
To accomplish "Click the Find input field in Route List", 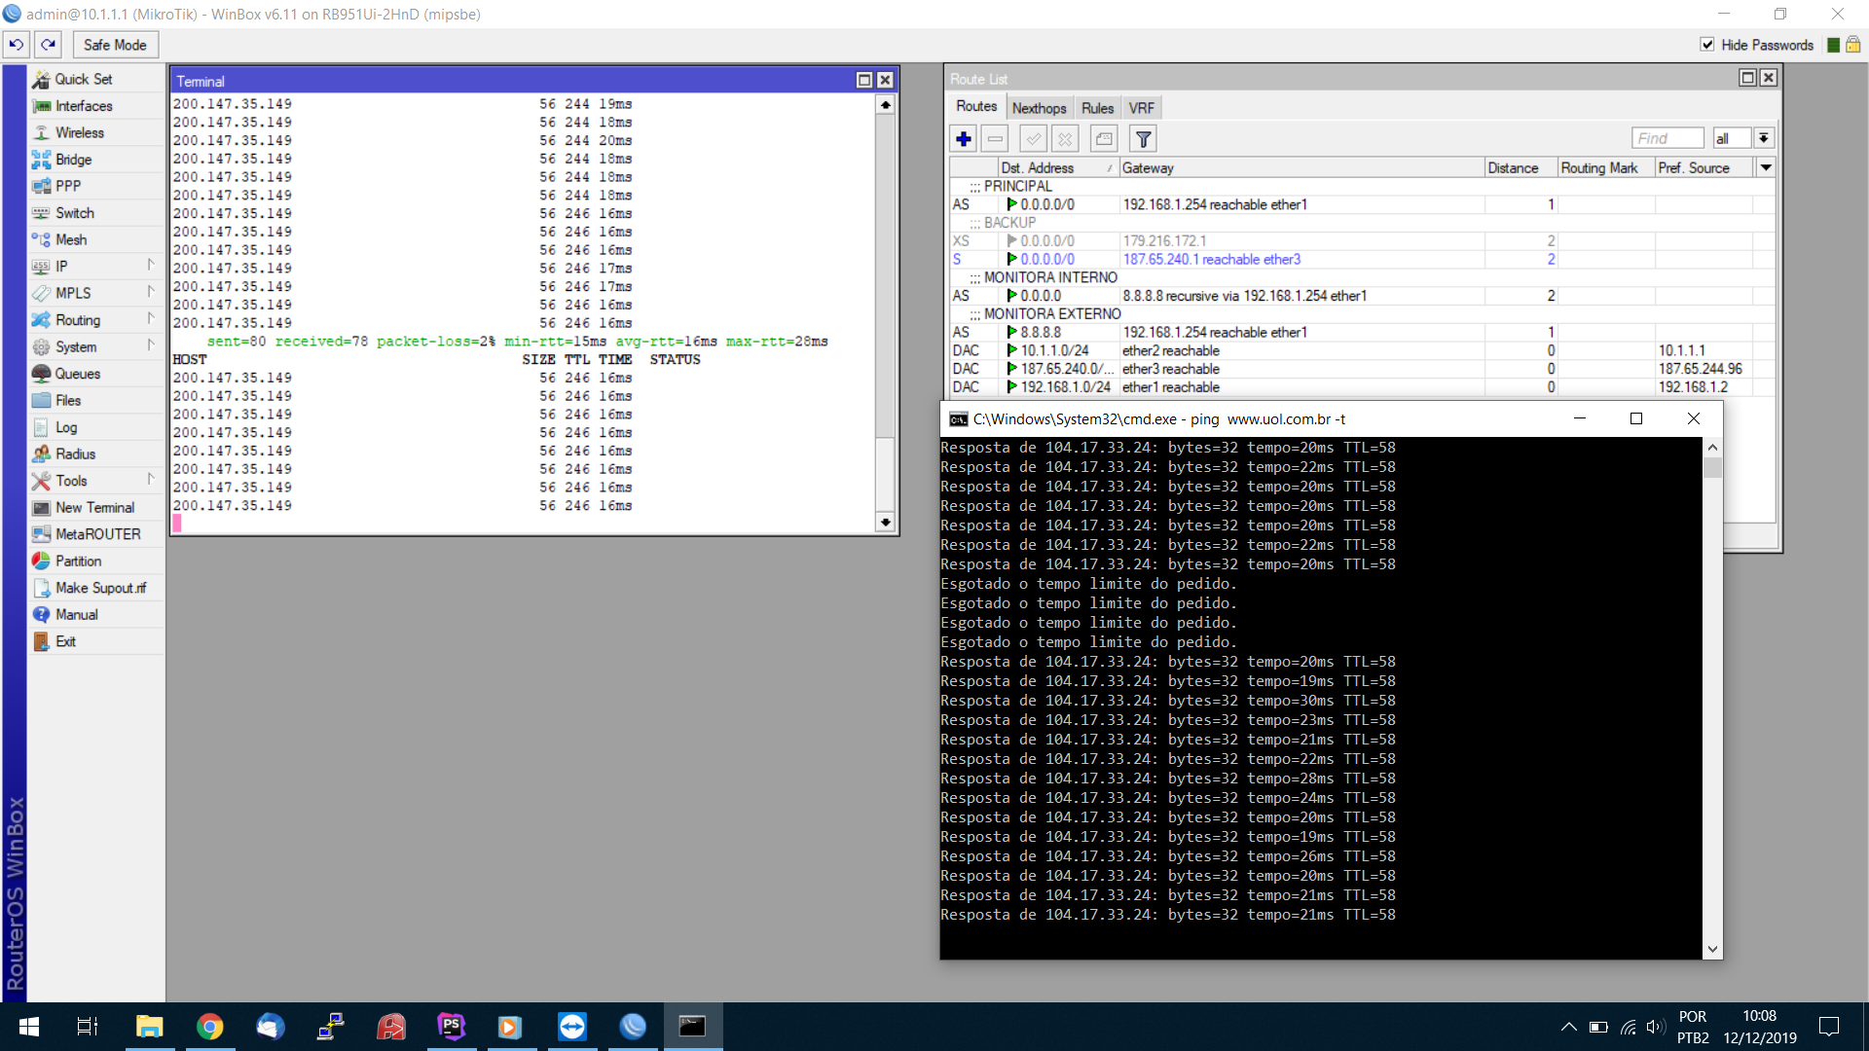I will click(1667, 138).
